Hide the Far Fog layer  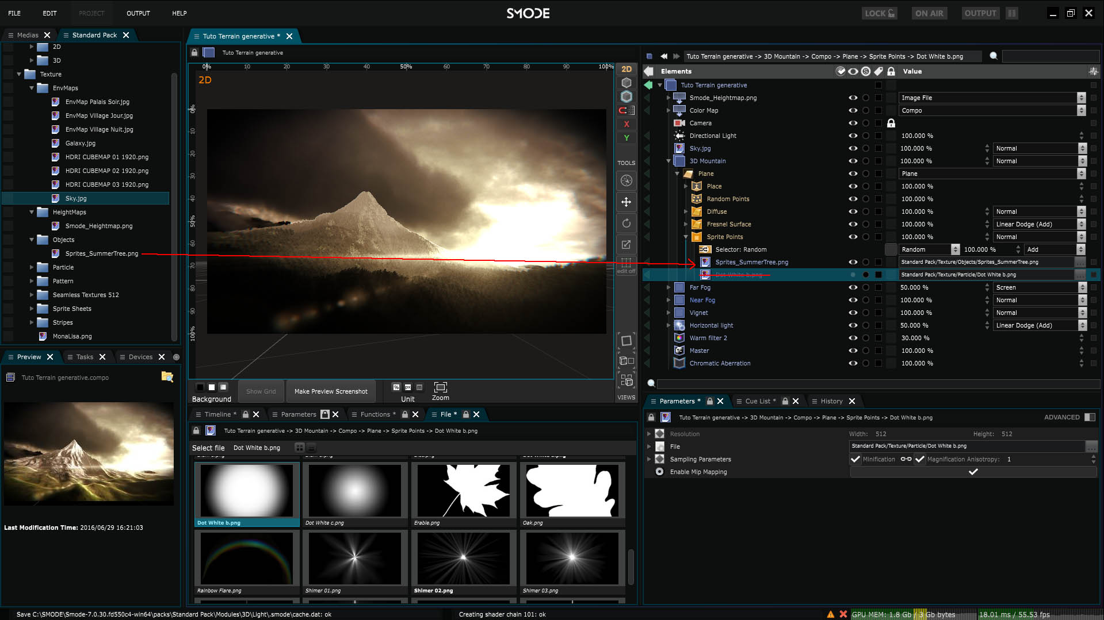click(x=853, y=287)
